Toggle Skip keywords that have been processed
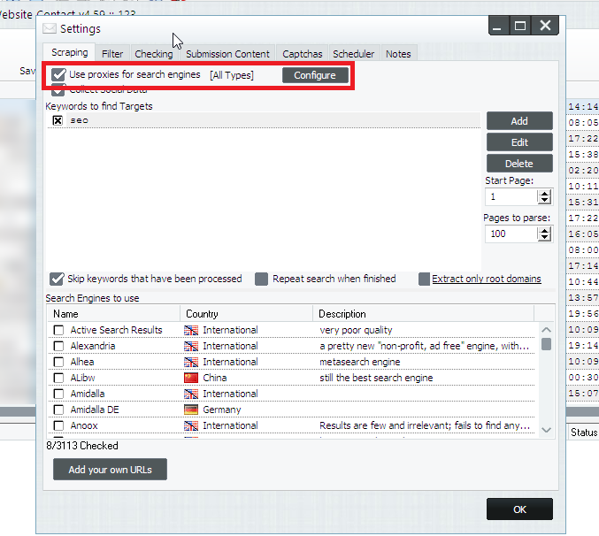Image resolution: width=599 pixels, height=536 pixels. (57, 279)
